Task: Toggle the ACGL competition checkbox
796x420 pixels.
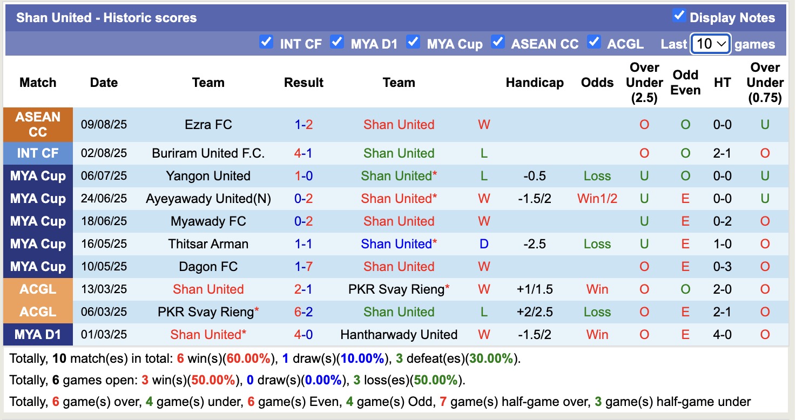Action: pyautogui.click(x=595, y=42)
